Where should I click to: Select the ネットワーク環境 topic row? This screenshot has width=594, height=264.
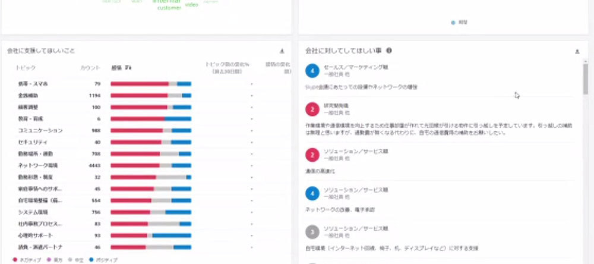pyautogui.click(x=37, y=165)
